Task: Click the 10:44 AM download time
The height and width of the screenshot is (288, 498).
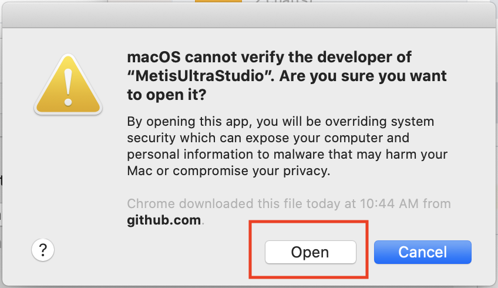Action: pyautogui.click(x=389, y=203)
